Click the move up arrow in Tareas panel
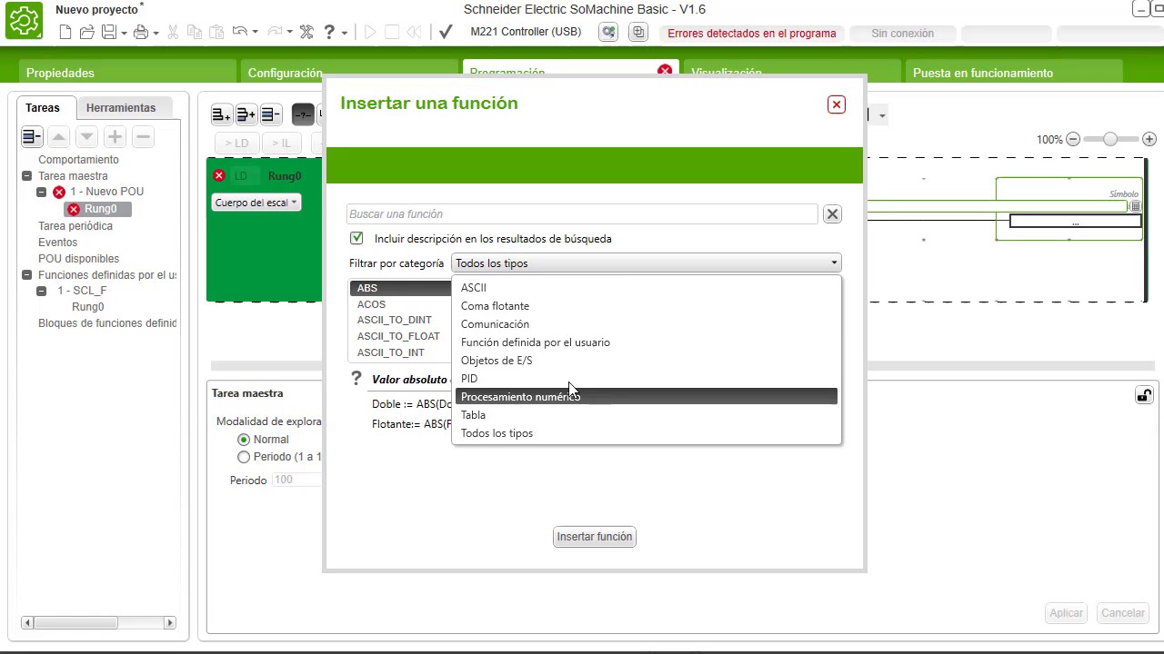 point(58,137)
